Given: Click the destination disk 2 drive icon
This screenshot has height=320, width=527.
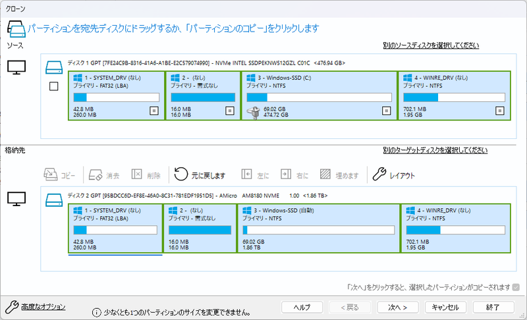Looking at the screenshot, I should point(54,200).
